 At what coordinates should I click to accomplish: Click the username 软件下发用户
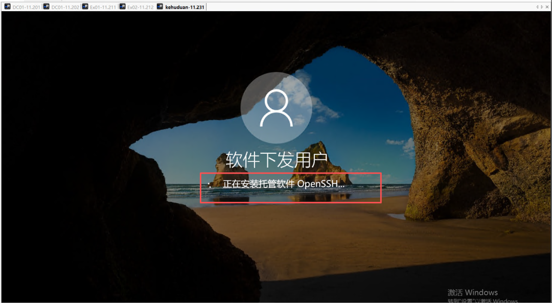tap(277, 160)
